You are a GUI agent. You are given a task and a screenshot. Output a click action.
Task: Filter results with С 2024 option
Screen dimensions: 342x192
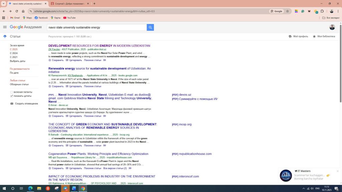coord(14,53)
